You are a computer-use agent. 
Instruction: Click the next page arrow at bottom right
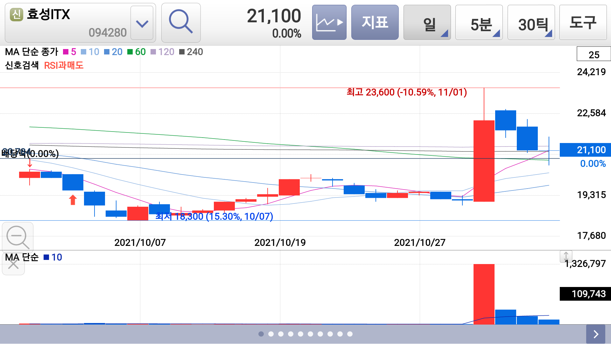coord(595,334)
